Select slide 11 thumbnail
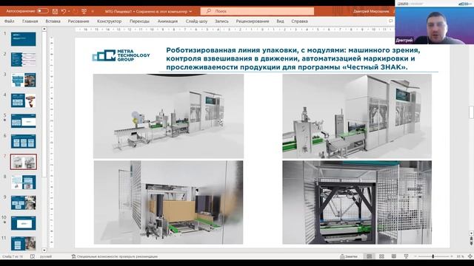Image resolution: width=474 pixels, height=266 pixels. pyautogui.click(x=23, y=243)
